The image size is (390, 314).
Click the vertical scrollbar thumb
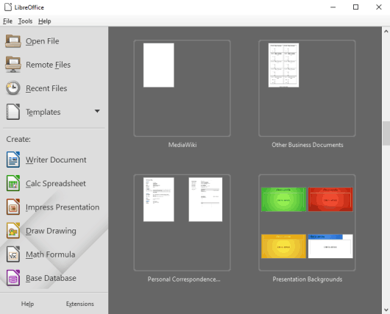point(386,133)
